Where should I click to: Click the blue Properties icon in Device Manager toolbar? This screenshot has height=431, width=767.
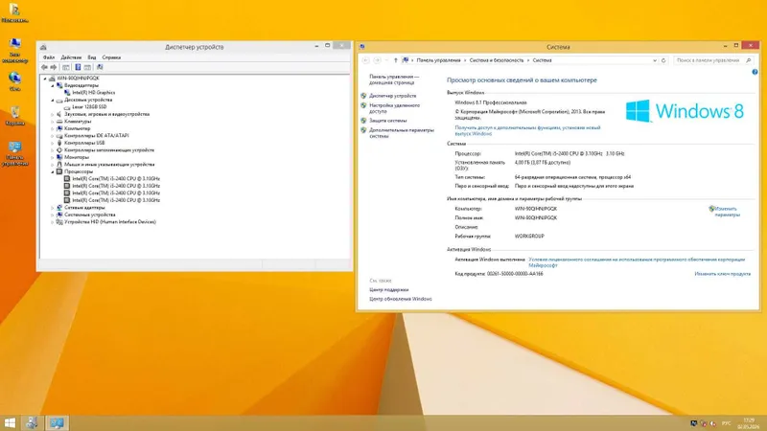pos(78,67)
